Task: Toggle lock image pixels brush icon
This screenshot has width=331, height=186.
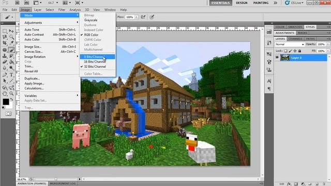Action: 290,51
